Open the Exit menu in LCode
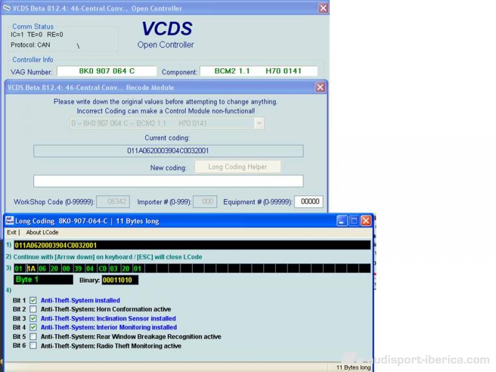 point(11,232)
